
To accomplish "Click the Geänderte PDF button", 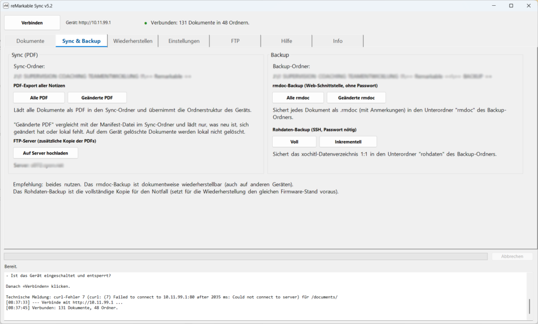I will click(x=97, y=98).
